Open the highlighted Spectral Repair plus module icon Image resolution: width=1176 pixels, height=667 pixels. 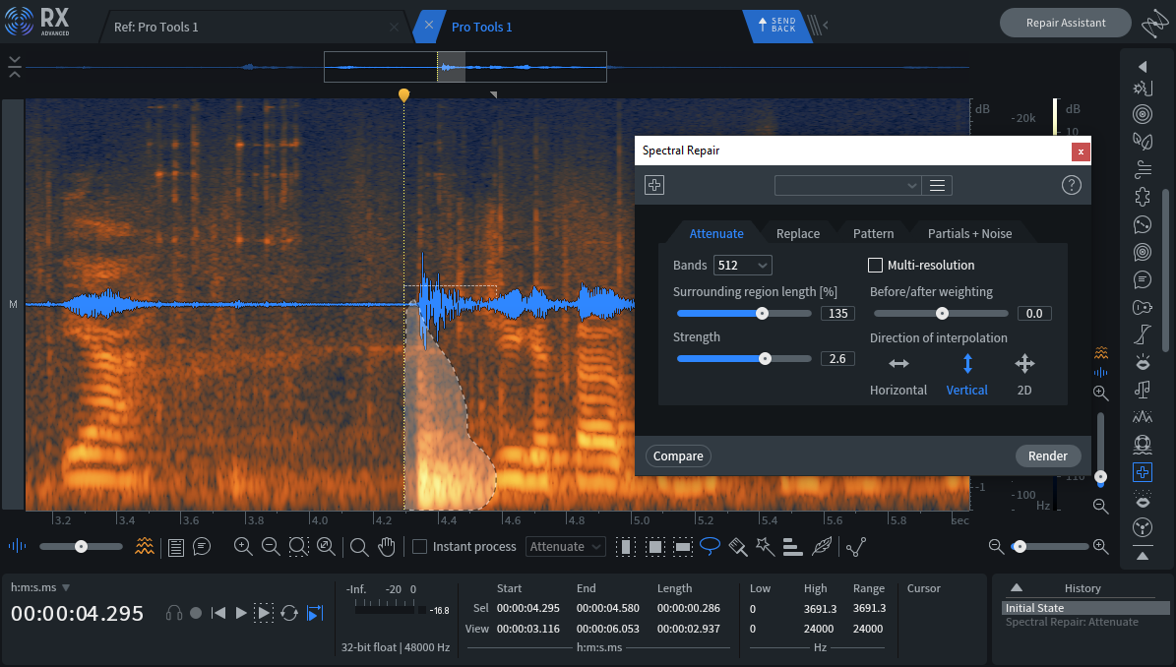(x=1143, y=472)
